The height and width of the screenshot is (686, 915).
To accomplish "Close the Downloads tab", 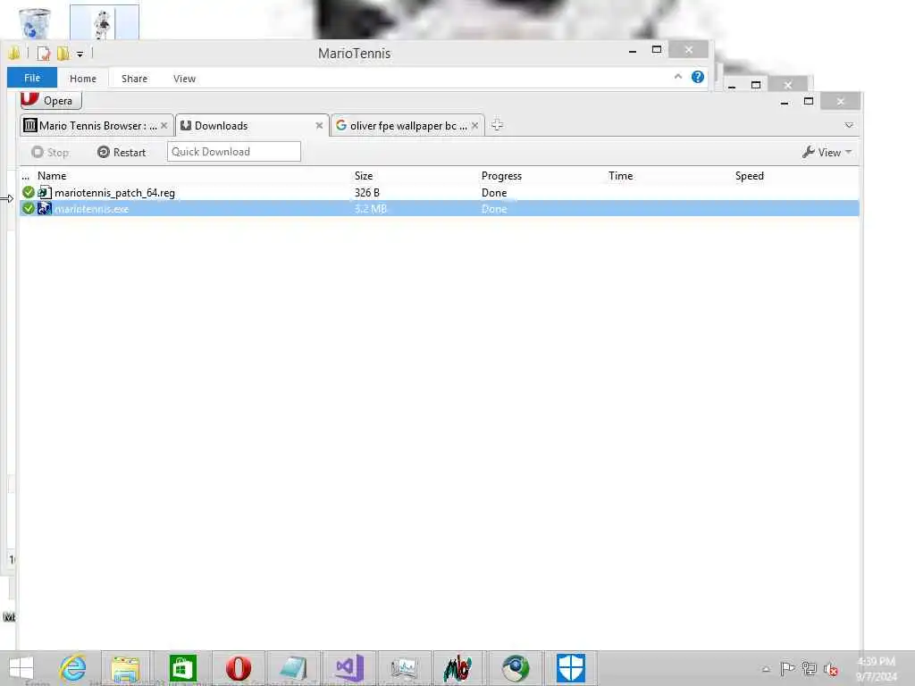I will [x=319, y=125].
